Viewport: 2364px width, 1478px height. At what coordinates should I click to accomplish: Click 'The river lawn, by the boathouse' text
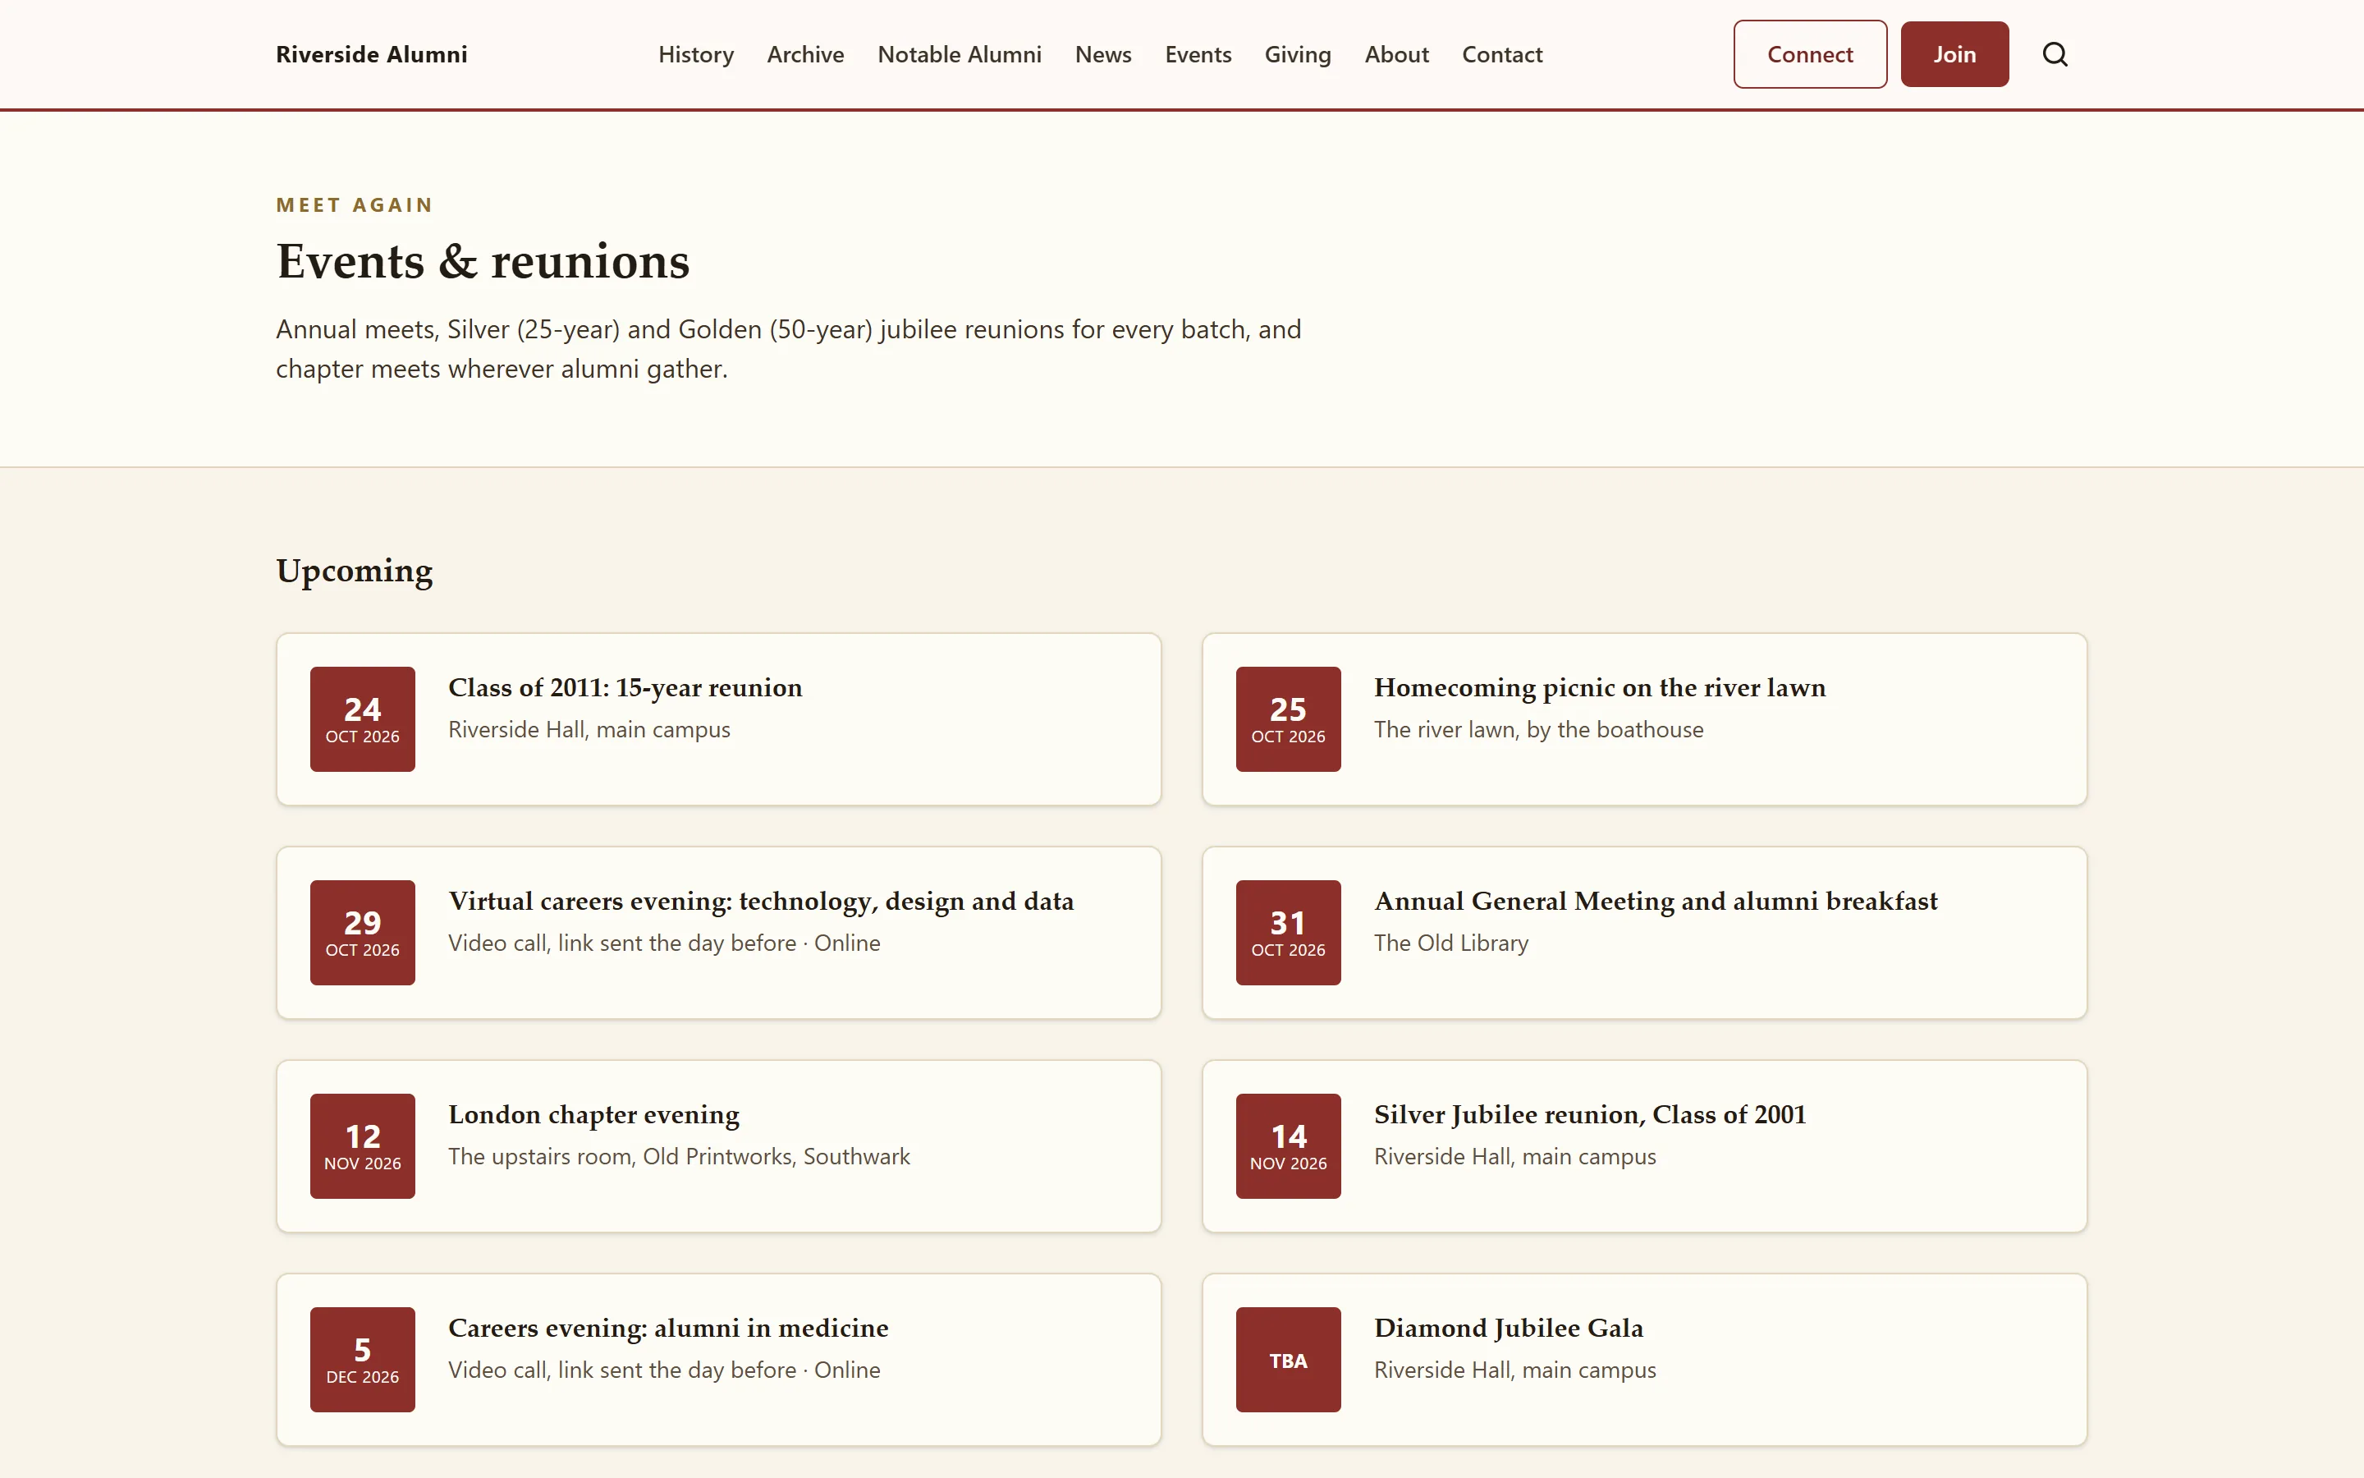pyautogui.click(x=1538, y=730)
